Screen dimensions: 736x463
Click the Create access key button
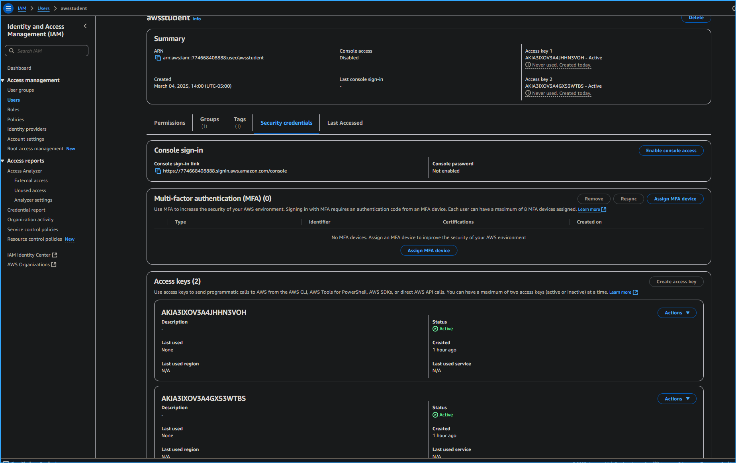676,281
